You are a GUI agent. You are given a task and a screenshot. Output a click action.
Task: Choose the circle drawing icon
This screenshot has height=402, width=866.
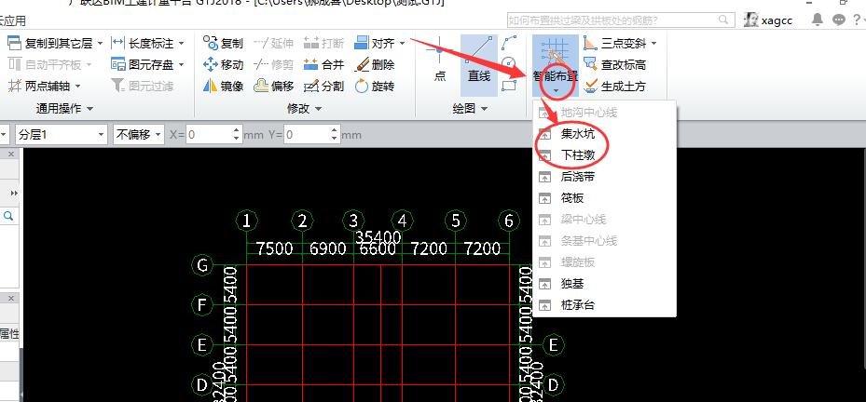tap(509, 62)
